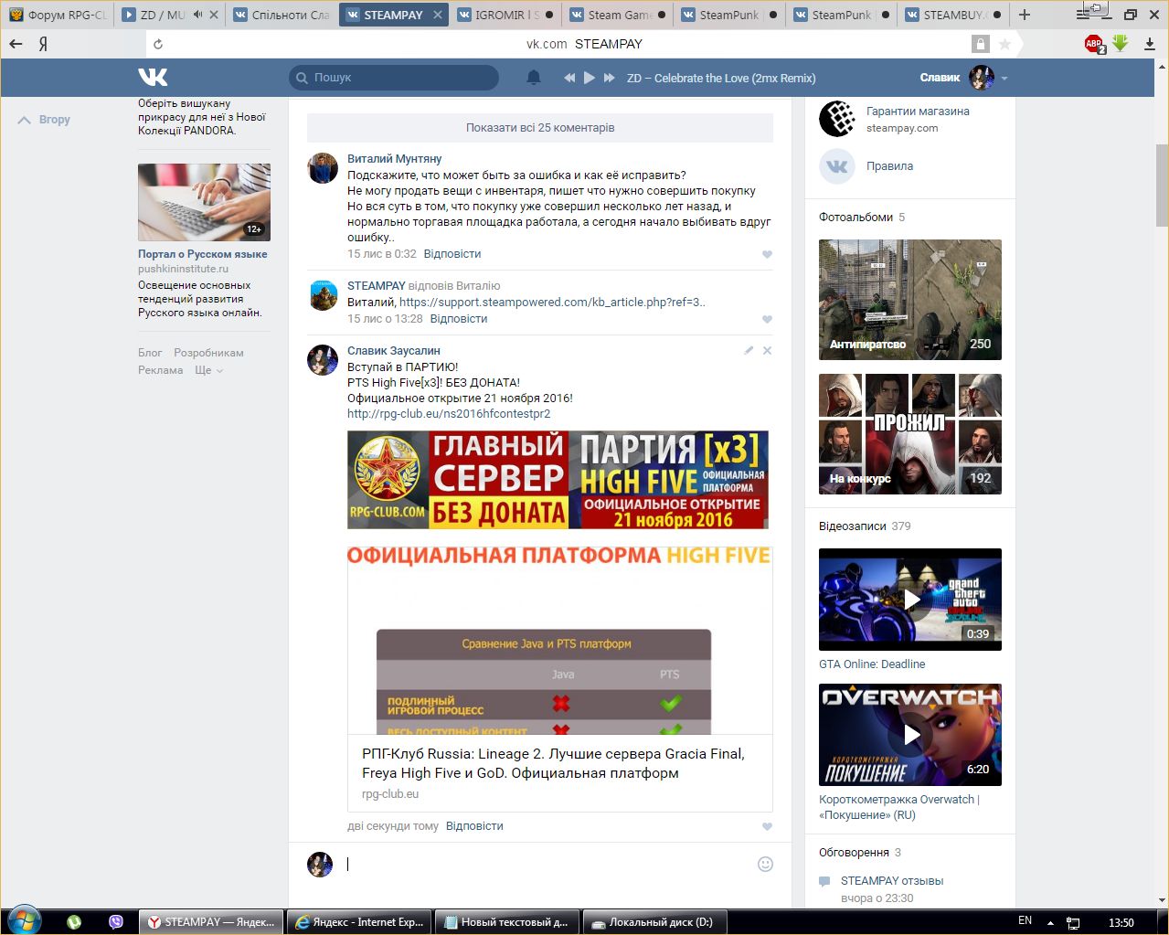Reply to Славик Заусалин's comment
The width and height of the screenshot is (1169, 935).
474,826
